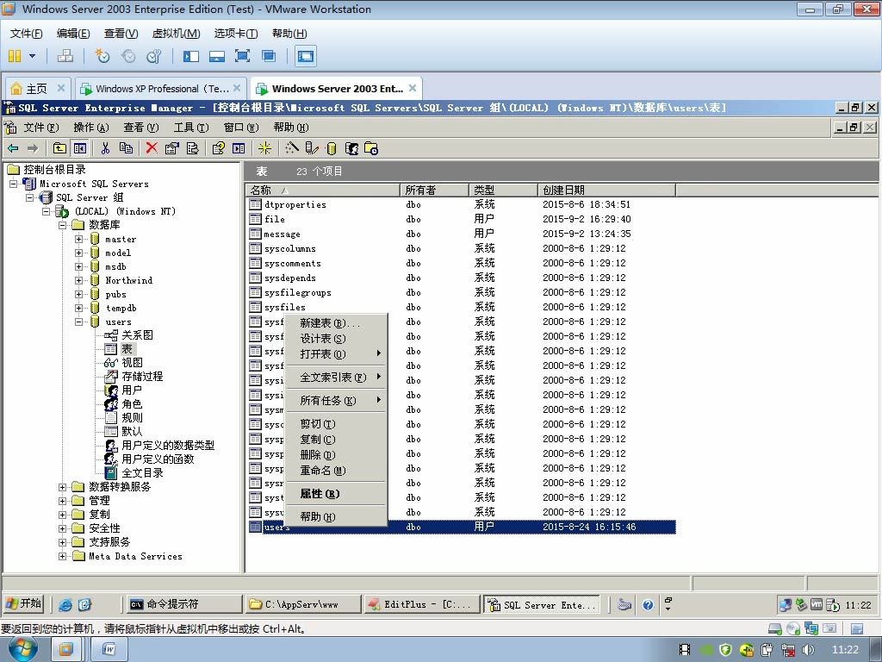Click the VMware pause virtual machine icon
This screenshot has height=662, width=882.
click(15, 56)
